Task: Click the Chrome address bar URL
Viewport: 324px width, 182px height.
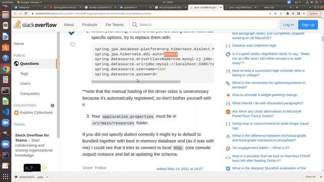Action: [93, 14]
